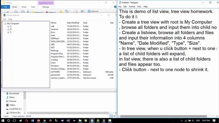Select My Computer in the tree view
Viewport: 219px width, 123px height.
(13, 24)
